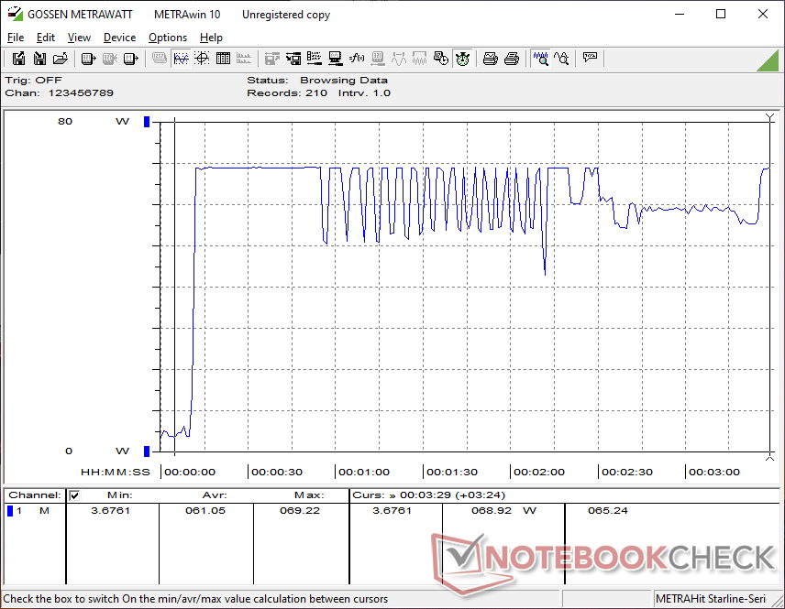Select the Y-t waveform view icon
785x609 pixels.
click(181, 59)
